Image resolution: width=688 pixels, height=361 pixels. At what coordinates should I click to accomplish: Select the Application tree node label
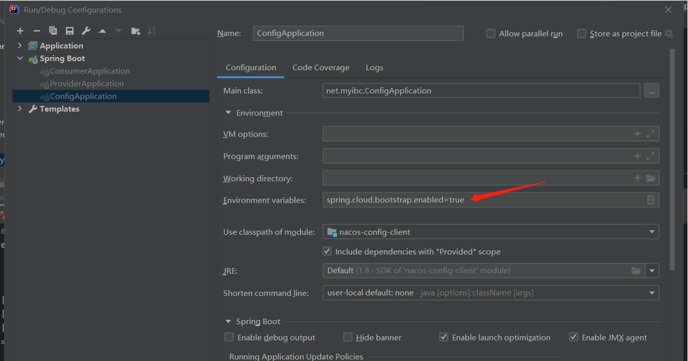click(x=61, y=46)
